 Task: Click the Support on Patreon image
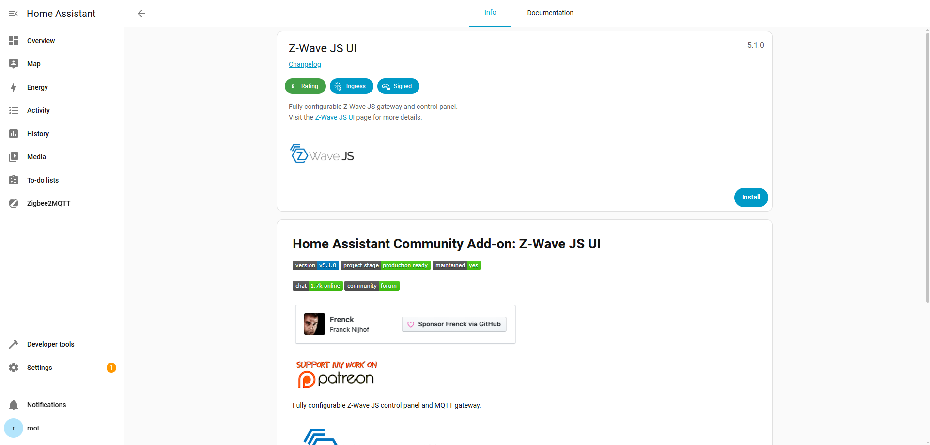[x=336, y=374]
